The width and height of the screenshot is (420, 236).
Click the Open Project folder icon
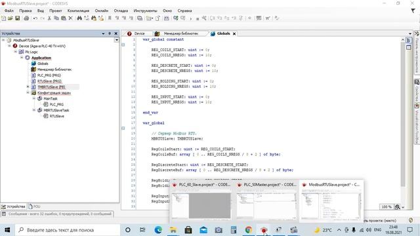click(10, 18)
